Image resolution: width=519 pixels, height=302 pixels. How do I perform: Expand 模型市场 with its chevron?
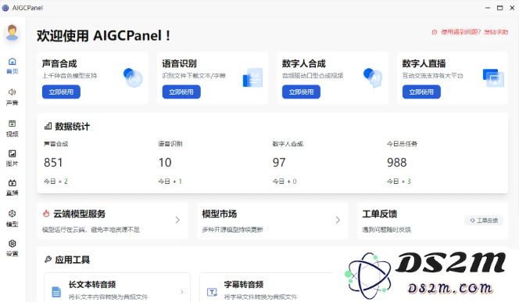[x=338, y=220]
